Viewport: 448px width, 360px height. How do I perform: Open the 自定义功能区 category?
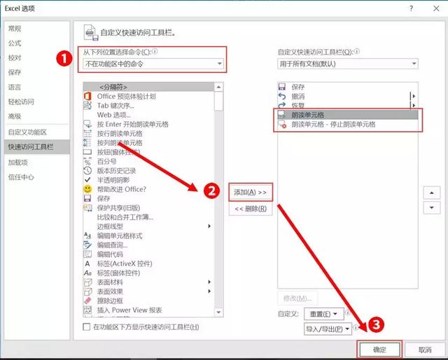click(37, 132)
